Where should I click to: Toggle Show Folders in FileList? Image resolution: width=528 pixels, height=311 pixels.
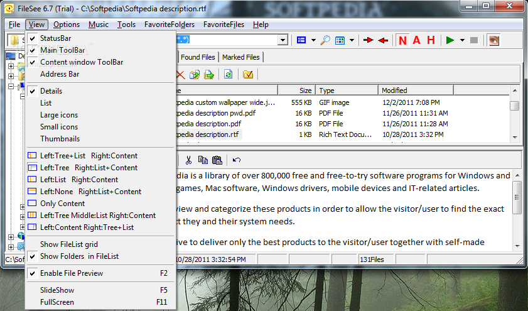tap(100, 256)
